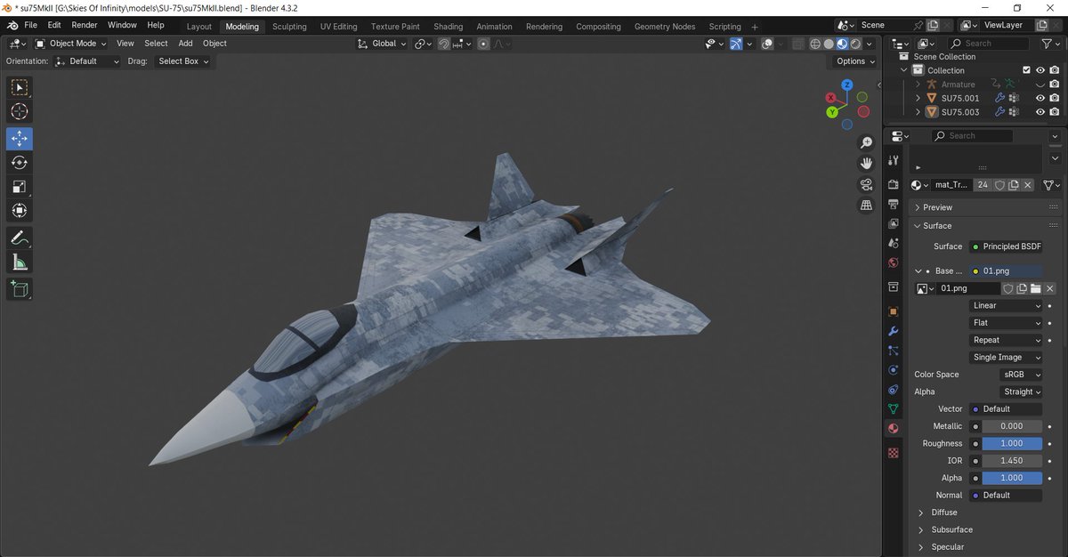This screenshot has width=1068, height=557.
Task: Activate the Transform tool
Action: tap(19, 211)
